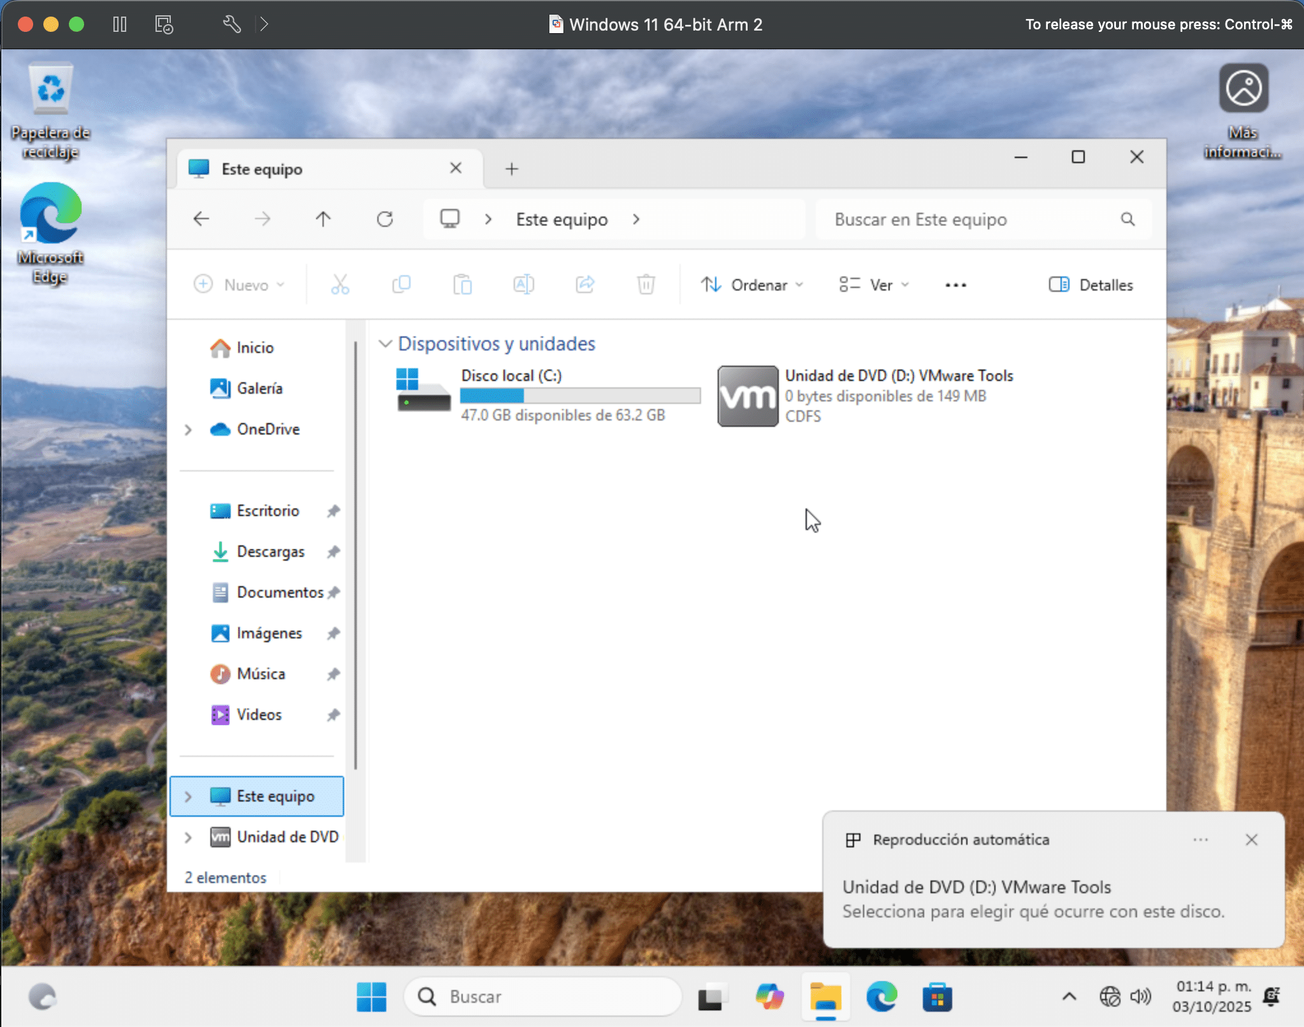Select the Rename icon
This screenshot has height=1027, width=1304.
coord(523,284)
